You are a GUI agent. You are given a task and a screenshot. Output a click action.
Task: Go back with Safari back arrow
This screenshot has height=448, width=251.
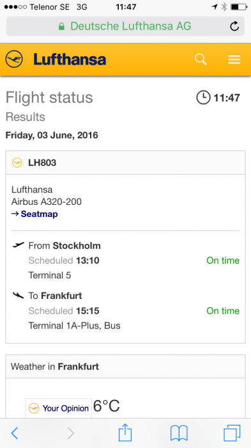(x=14, y=433)
